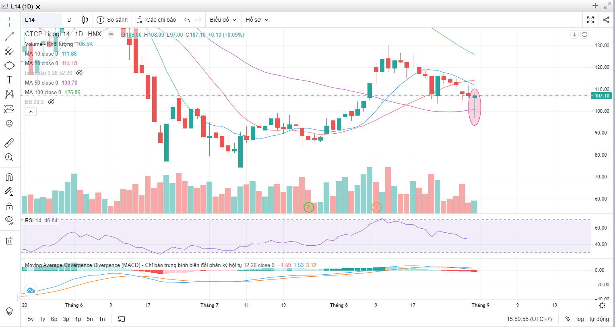Click the share chart icon

[x=606, y=20]
